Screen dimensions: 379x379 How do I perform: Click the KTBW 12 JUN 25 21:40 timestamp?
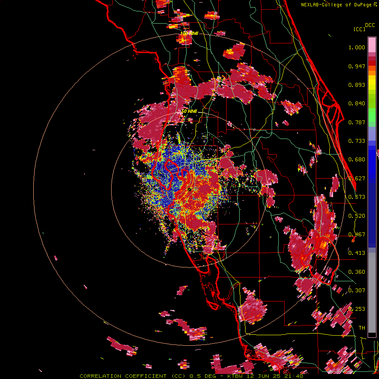tap(265, 376)
